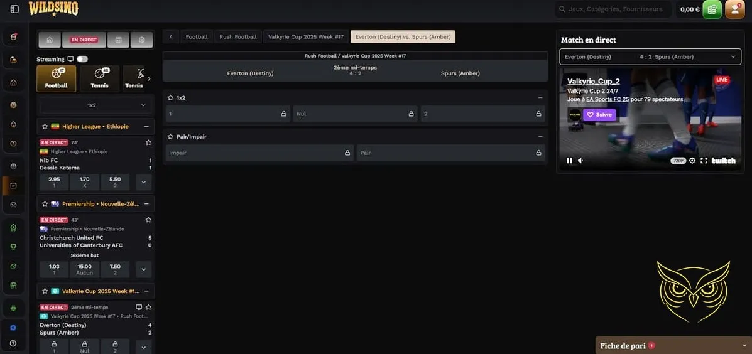Expand more markets for Nib FC match
The width and height of the screenshot is (752, 354).
(x=143, y=182)
